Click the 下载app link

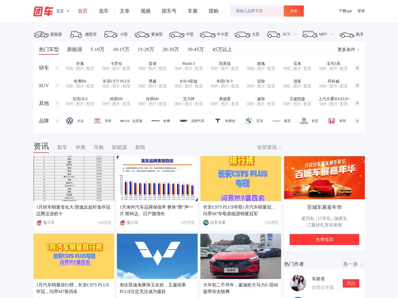pyautogui.click(x=345, y=11)
